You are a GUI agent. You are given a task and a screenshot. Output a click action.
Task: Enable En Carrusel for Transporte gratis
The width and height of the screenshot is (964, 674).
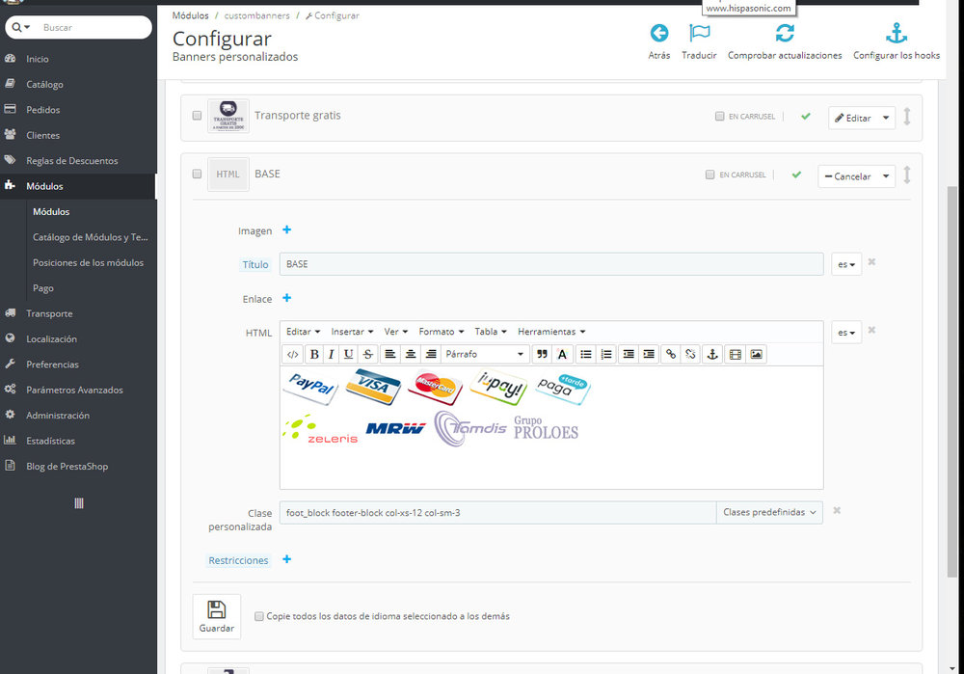click(x=719, y=117)
